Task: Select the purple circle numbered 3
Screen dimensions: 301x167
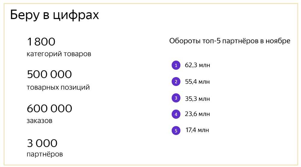Action: pos(176,98)
